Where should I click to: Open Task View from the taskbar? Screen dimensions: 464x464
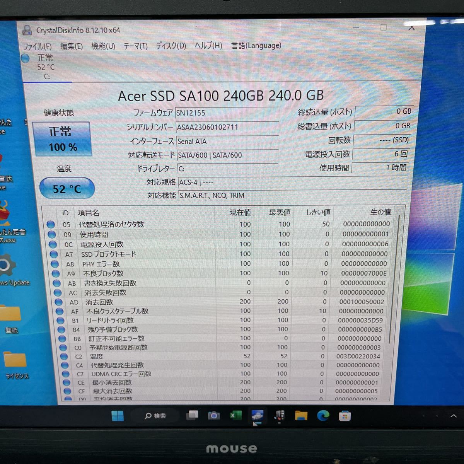coord(192,416)
